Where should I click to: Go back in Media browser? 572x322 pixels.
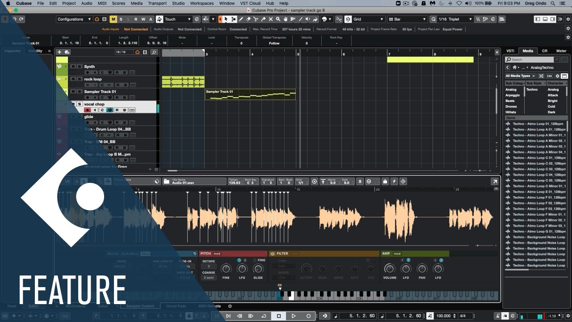point(508,68)
